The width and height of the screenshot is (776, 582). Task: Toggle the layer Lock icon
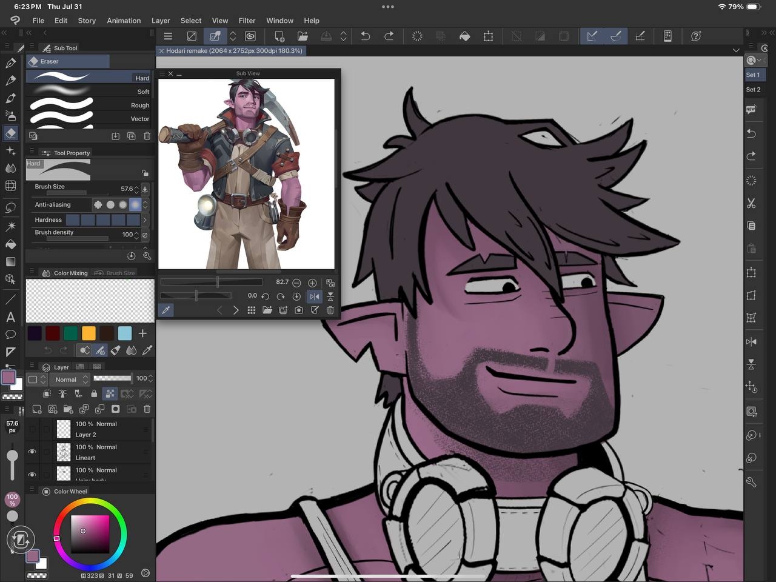point(93,394)
